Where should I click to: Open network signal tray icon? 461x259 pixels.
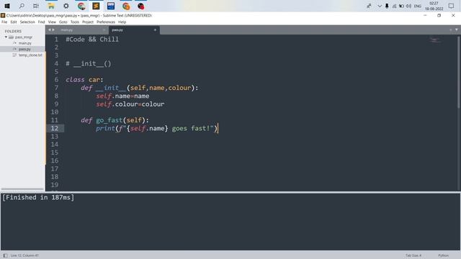tap(394, 6)
